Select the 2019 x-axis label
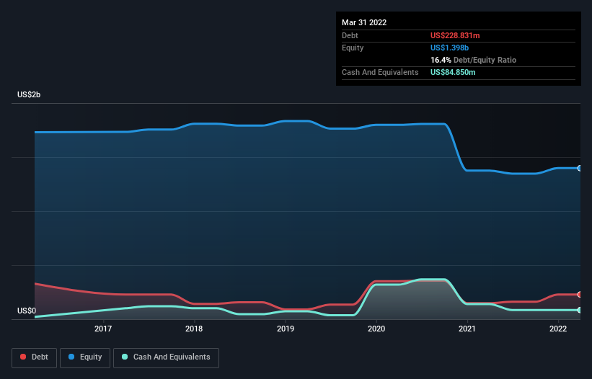The image size is (592, 379). [x=286, y=329]
